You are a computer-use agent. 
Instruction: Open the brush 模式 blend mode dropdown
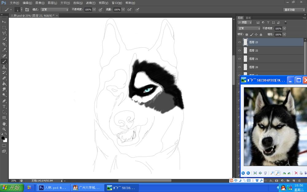tap(55, 10)
